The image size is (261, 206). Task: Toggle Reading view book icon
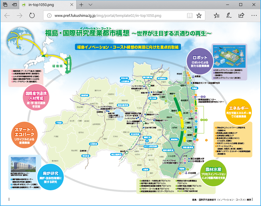[x=190, y=15]
